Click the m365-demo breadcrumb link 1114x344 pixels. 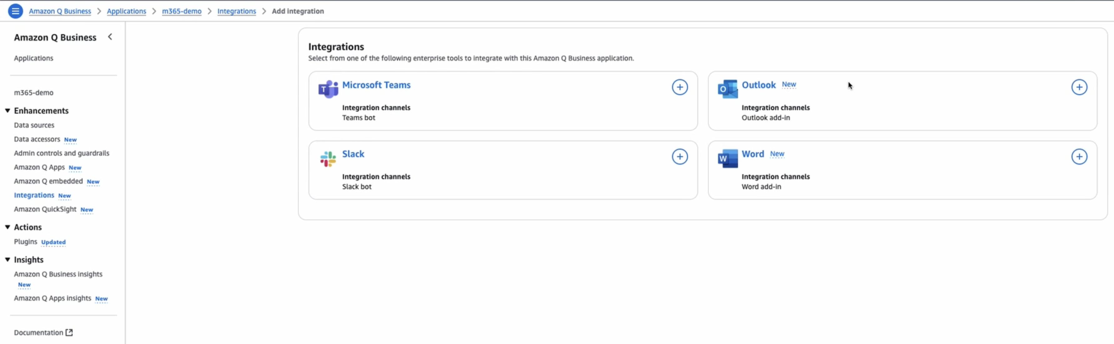pyautogui.click(x=181, y=11)
